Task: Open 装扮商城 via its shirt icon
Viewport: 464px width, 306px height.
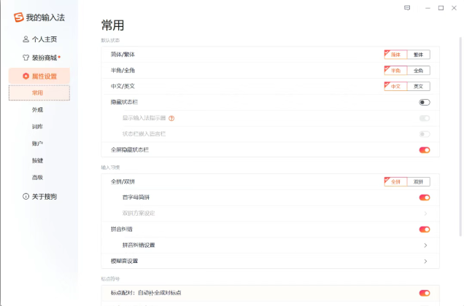Action: pos(26,58)
